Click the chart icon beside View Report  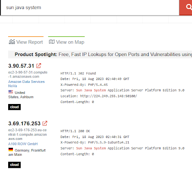[12, 42]
